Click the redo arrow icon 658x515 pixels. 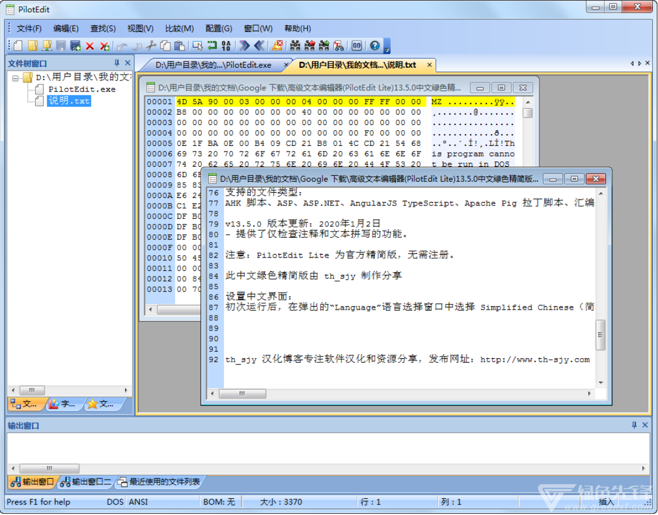point(137,46)
